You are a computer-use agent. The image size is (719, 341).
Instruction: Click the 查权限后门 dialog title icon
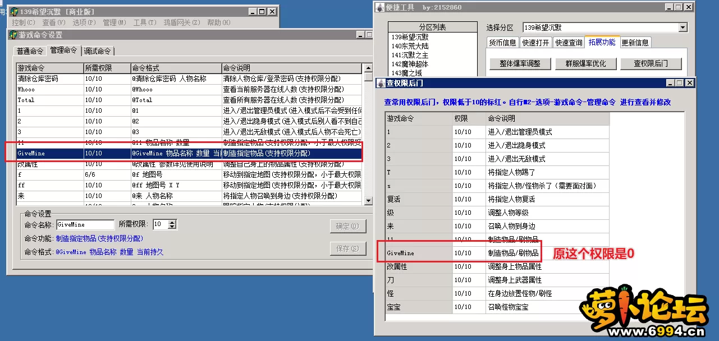point(381,83)
